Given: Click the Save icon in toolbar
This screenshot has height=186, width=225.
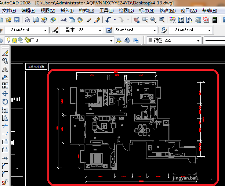Looking at the screenshot, I should tap(17, 19).
